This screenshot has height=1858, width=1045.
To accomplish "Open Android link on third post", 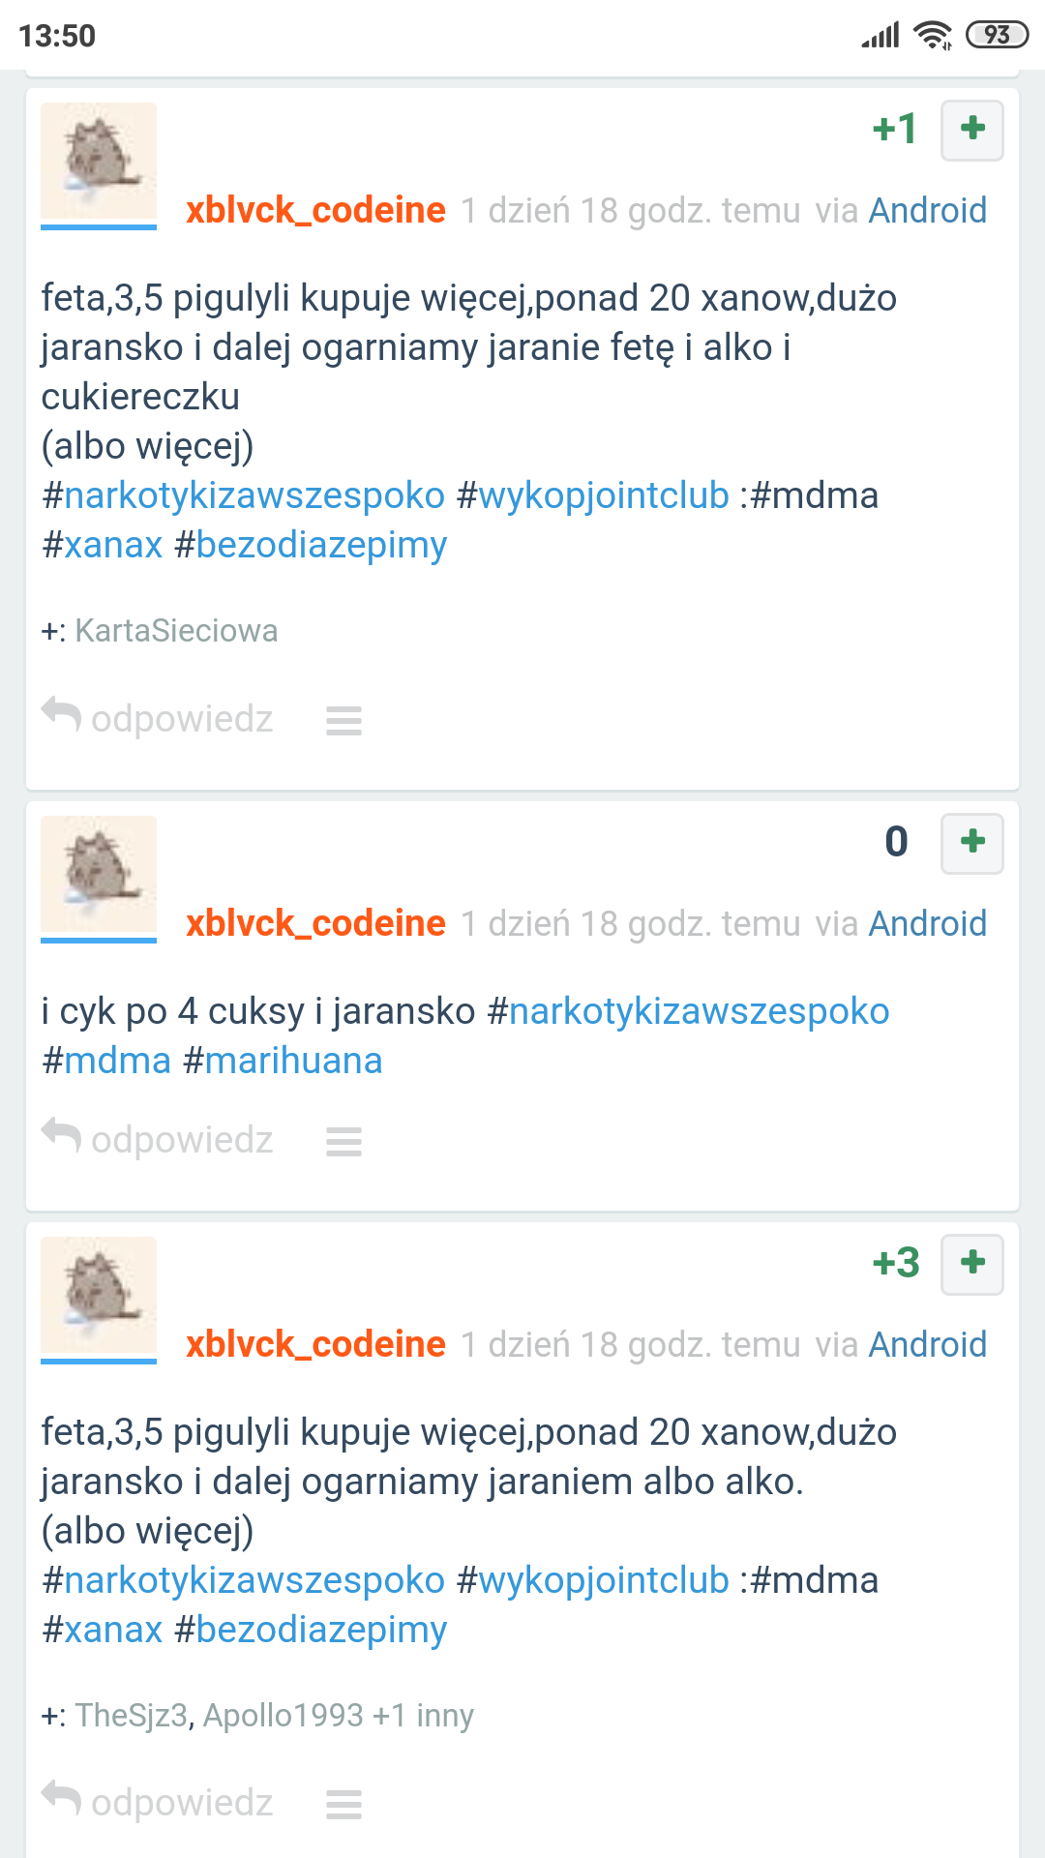I will pos(928,1345).
